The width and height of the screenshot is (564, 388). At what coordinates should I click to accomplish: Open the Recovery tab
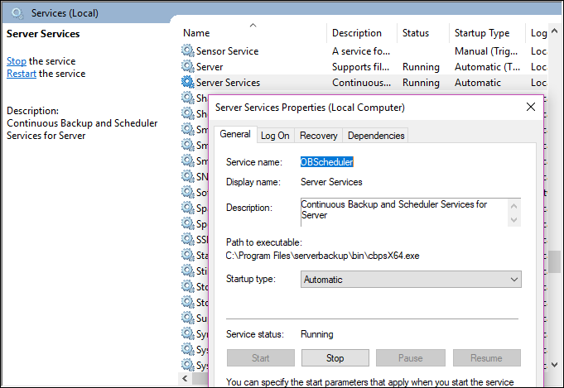coord(318,136)
